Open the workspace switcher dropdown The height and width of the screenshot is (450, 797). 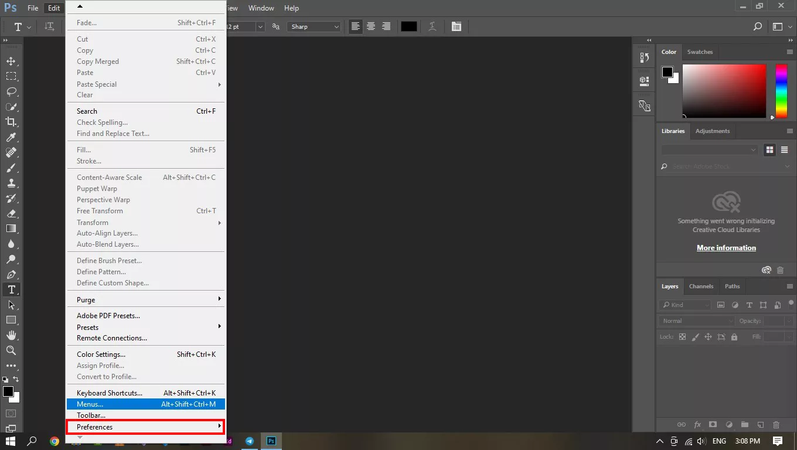pyautogui.click(x=782, y=26)
